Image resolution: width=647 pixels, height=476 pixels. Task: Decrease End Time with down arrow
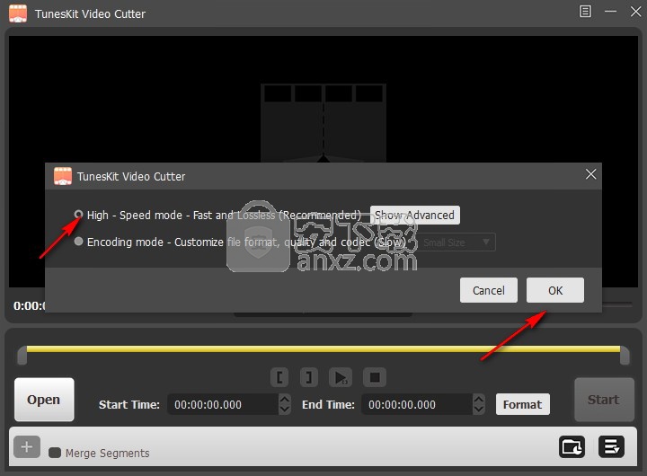pos(479,410)
